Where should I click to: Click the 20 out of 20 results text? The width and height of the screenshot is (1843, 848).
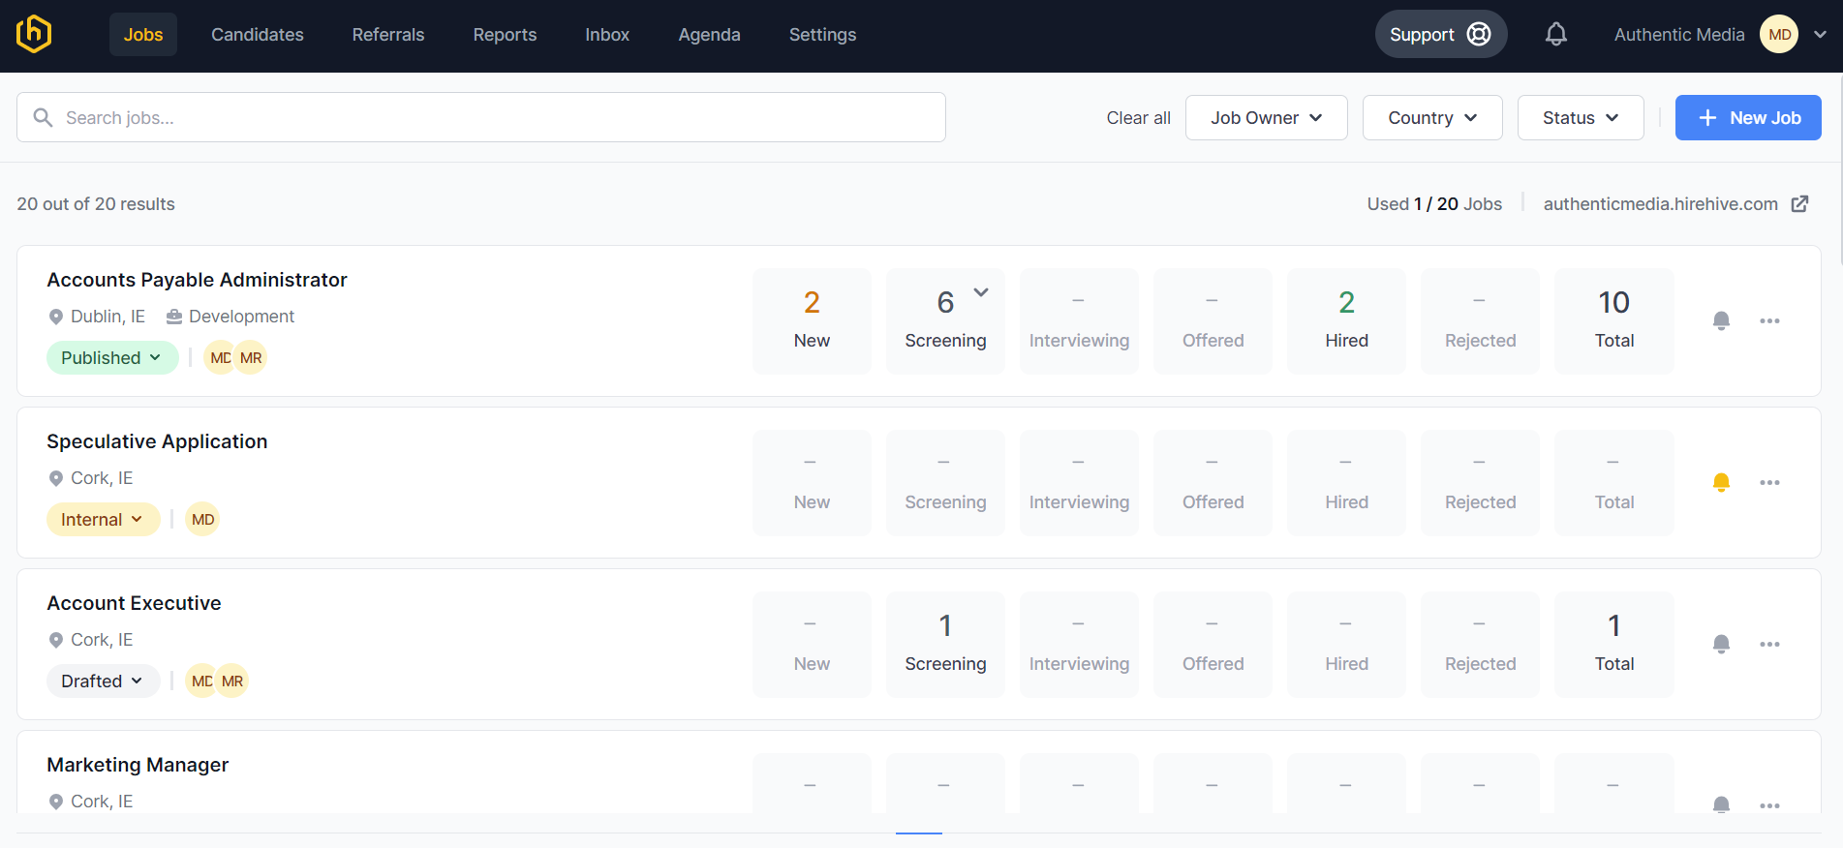click(x=96, y=204)
